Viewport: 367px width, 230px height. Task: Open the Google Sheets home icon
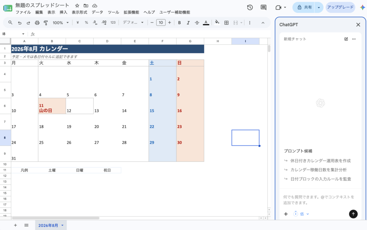(8, 8)
